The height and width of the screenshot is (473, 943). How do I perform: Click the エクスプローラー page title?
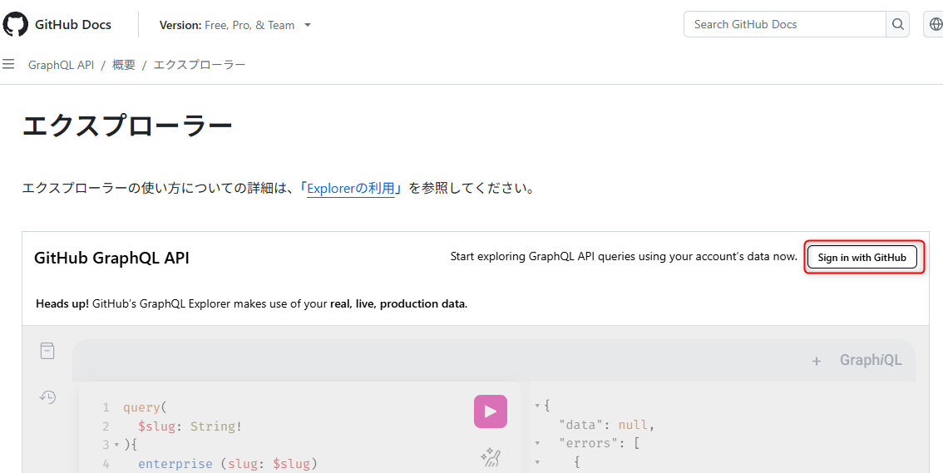click(127, 127)
